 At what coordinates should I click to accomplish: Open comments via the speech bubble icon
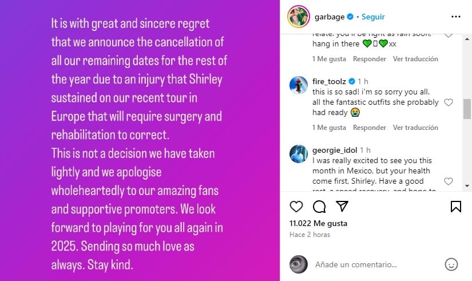point(319,207)
